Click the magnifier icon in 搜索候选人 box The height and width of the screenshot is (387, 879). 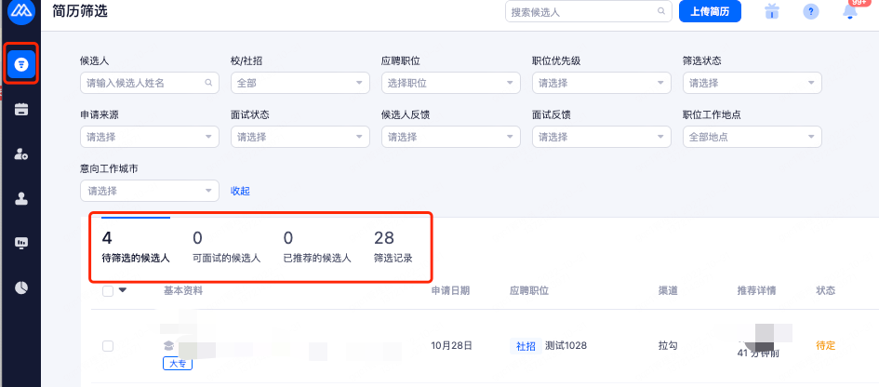[x=661, y=12]
